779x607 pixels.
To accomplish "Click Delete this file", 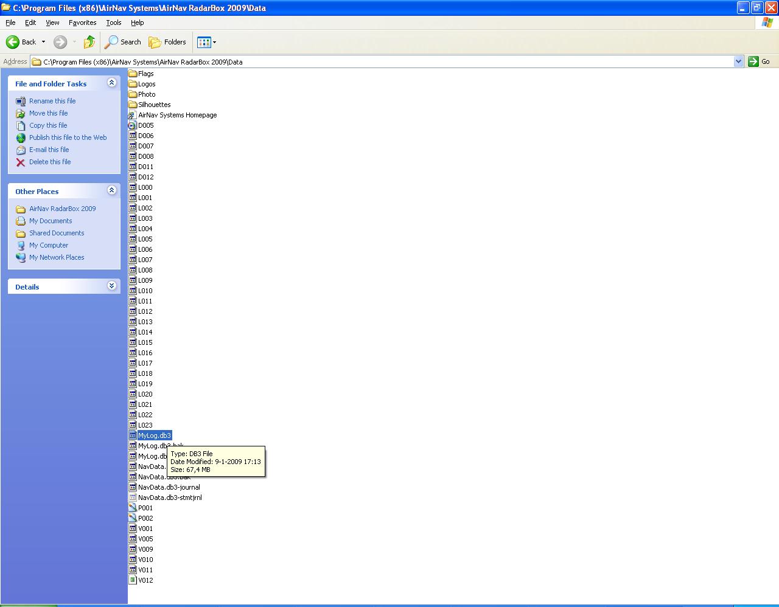I will [x=50, y=162].
